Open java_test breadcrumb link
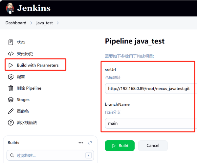 [x=44, y=23]
